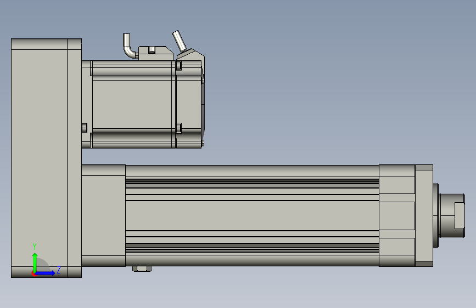This screenshot has width=476, height=308.
Task: Select the straight angled cable on motor
Action: point(180,42)
